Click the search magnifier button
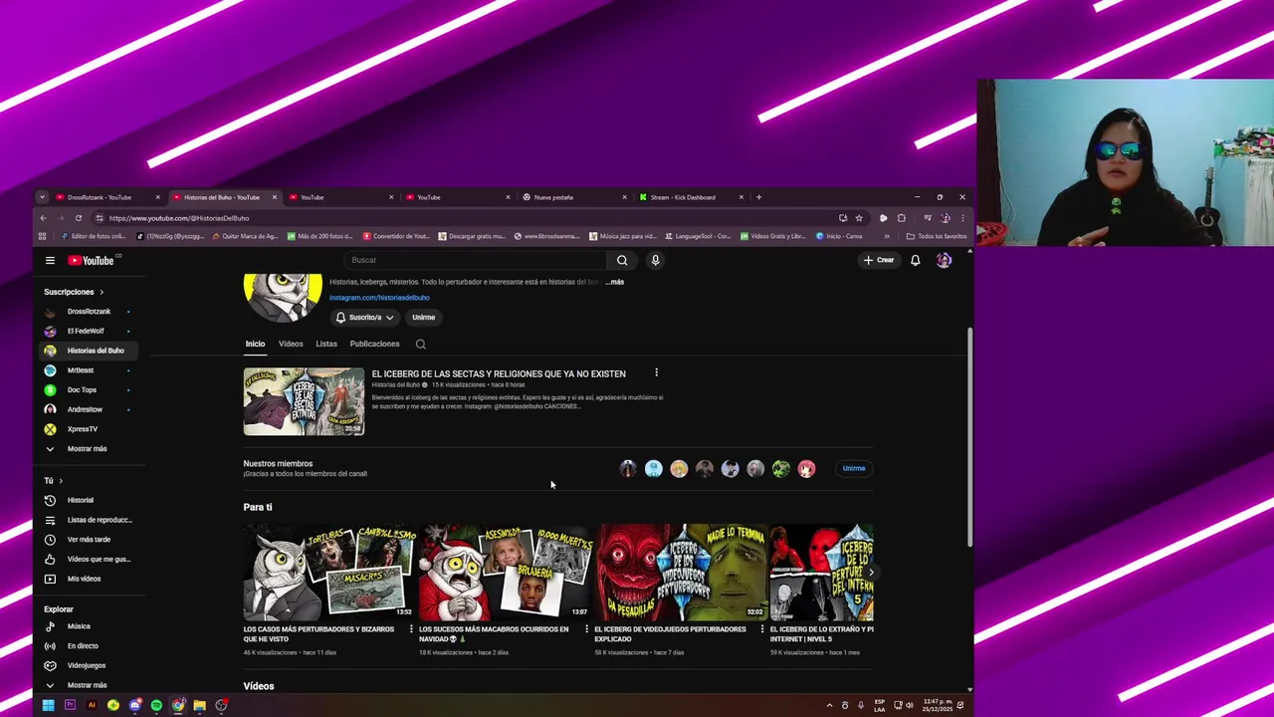 tap(622, 260)
